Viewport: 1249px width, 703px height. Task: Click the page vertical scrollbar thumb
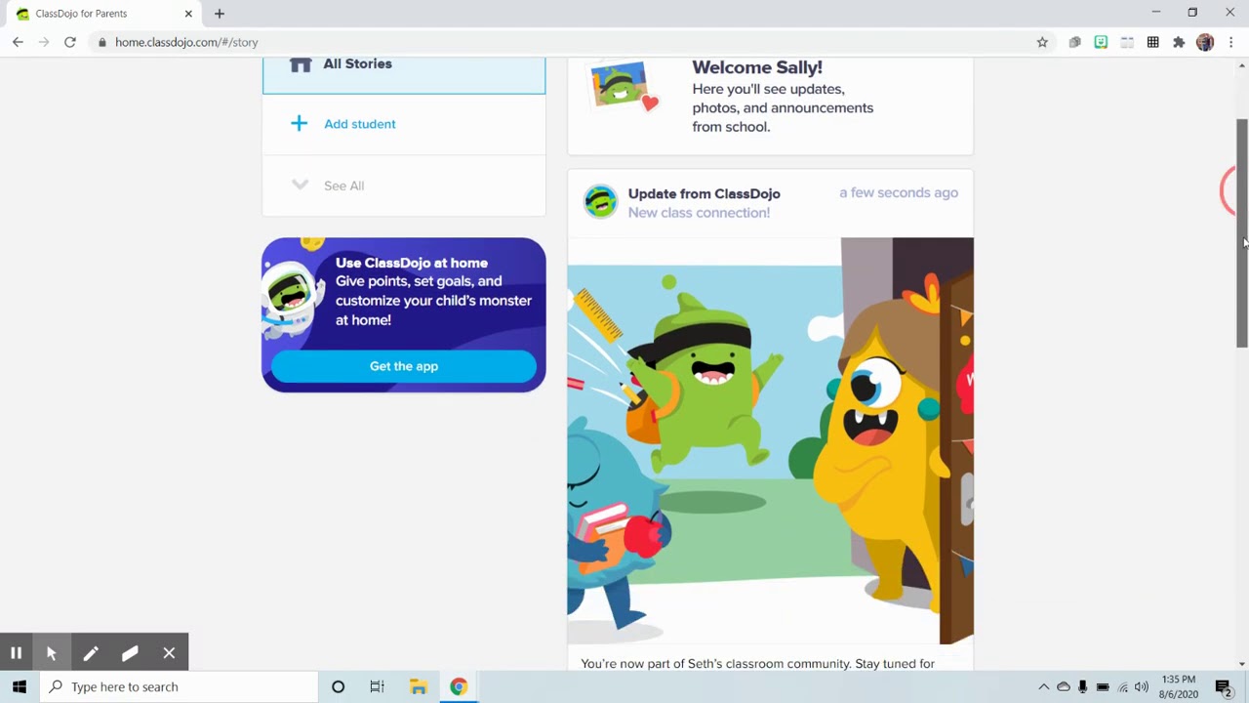pyautogui.click(x=1242, y=232)
